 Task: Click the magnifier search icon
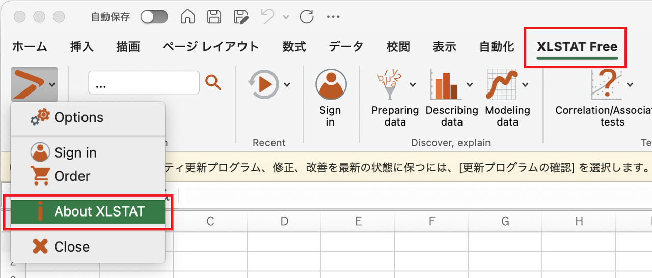pos(213,82)
